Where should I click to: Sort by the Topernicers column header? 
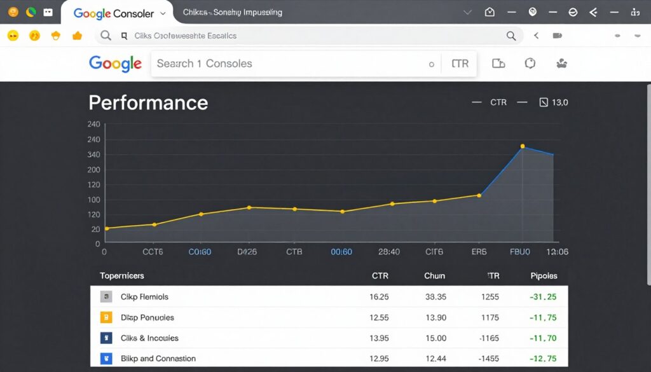coord(121,276)
